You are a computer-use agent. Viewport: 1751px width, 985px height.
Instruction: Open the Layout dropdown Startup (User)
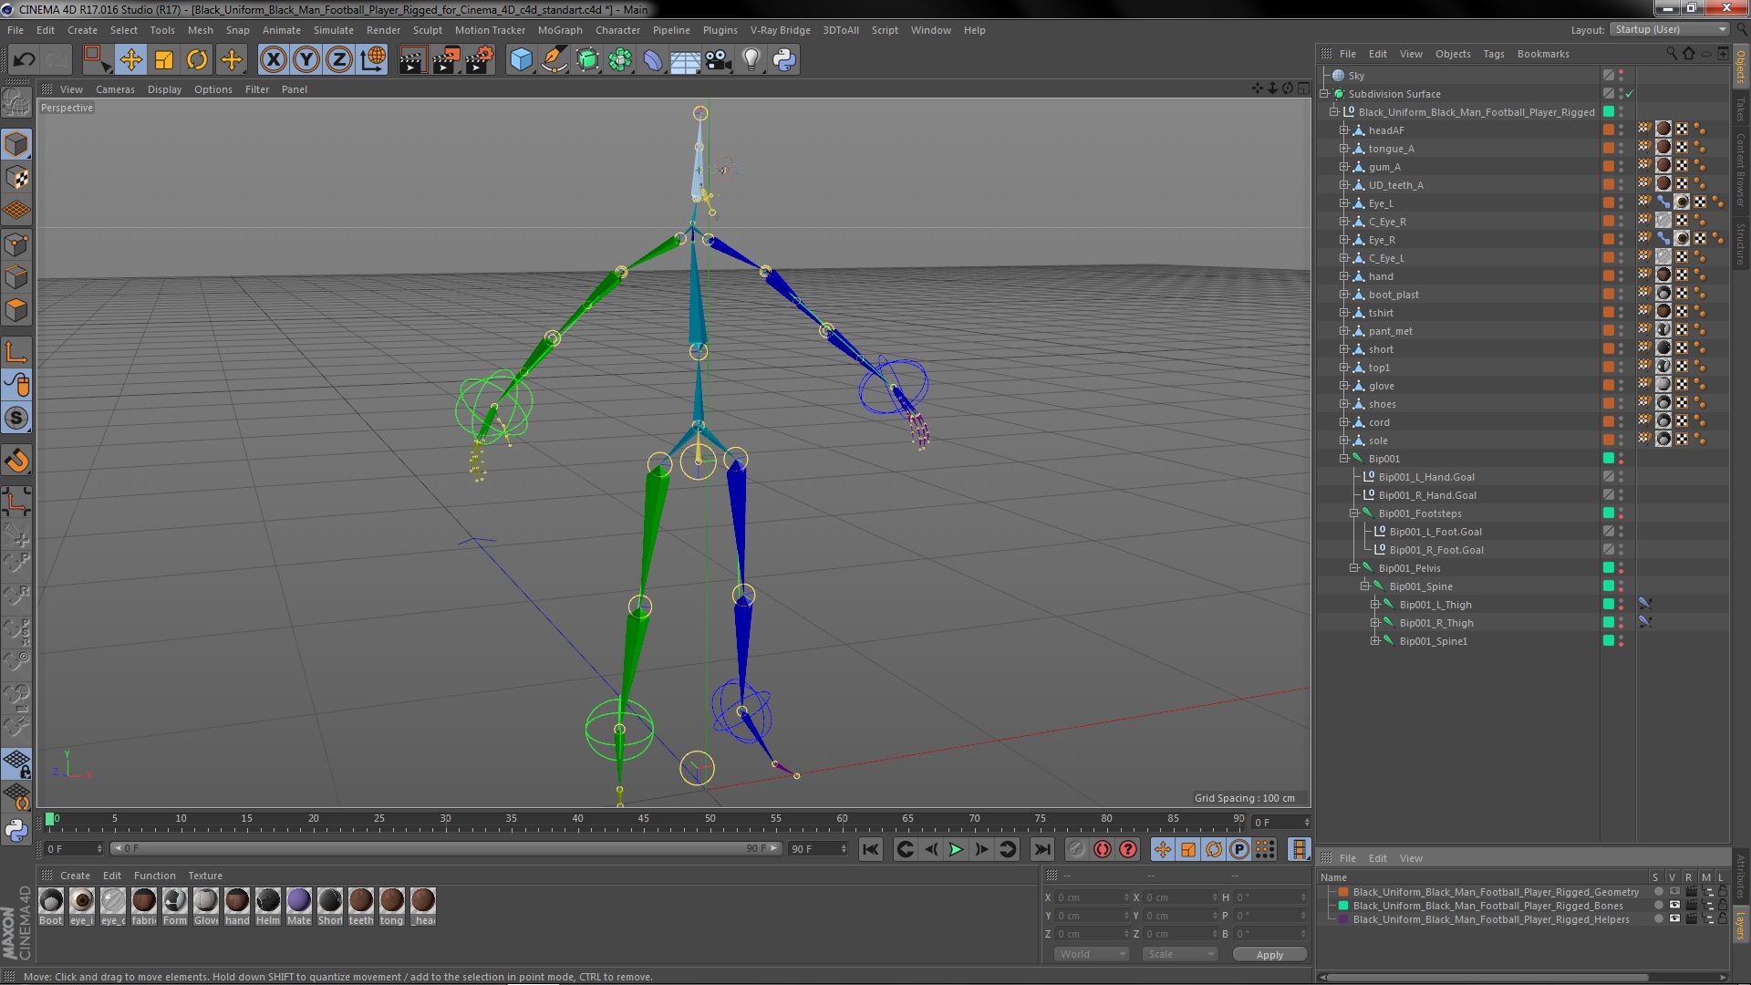coord(1670,29)
